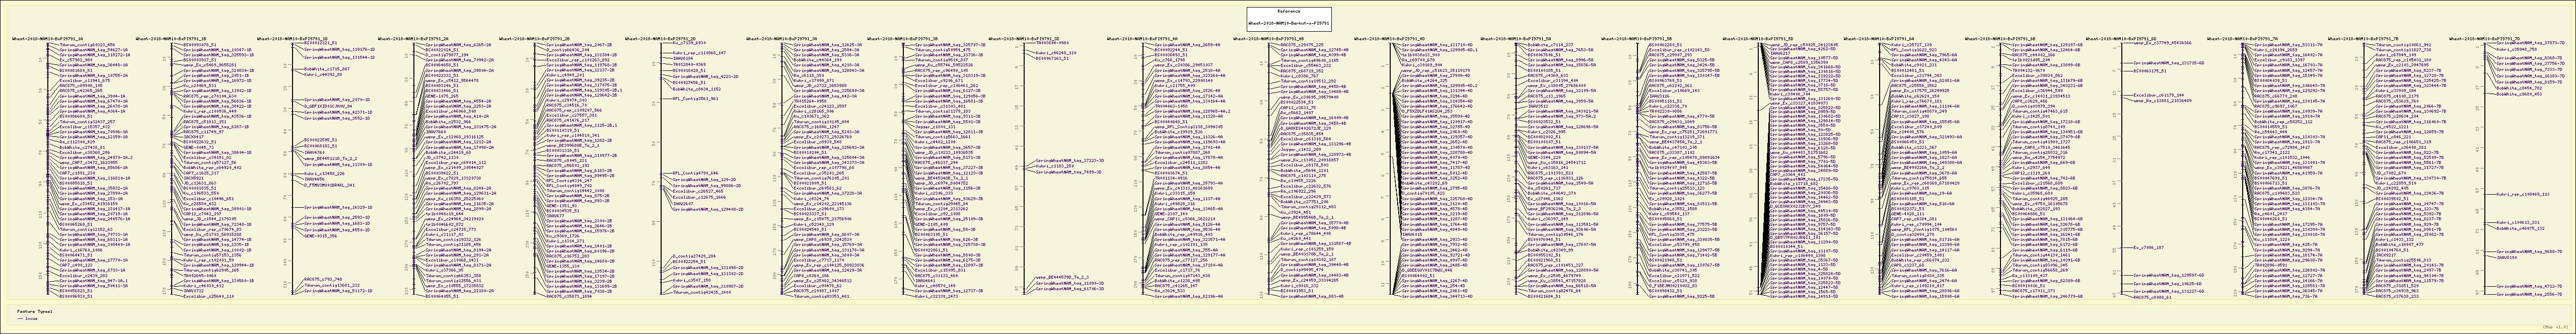Open the Wheat-2018-NAM10-BxPI9791_4A map title

tap(1141, 39)
